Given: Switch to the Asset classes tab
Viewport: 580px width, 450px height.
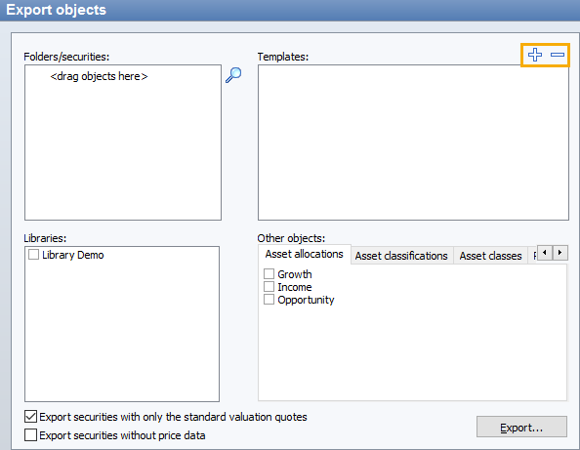Looking at the screenshot, I should coord(490,256).
